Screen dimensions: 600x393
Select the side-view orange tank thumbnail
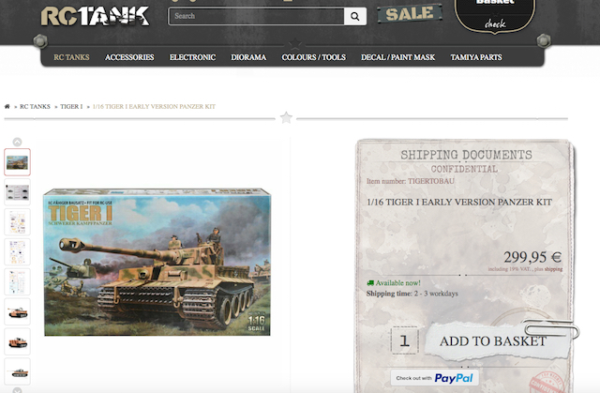17,371
